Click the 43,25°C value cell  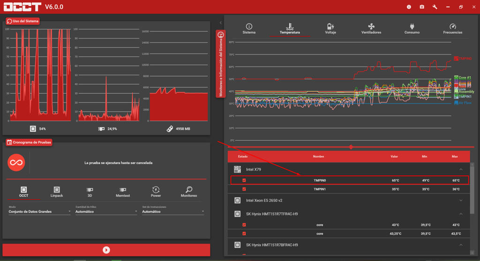point(395,233)
